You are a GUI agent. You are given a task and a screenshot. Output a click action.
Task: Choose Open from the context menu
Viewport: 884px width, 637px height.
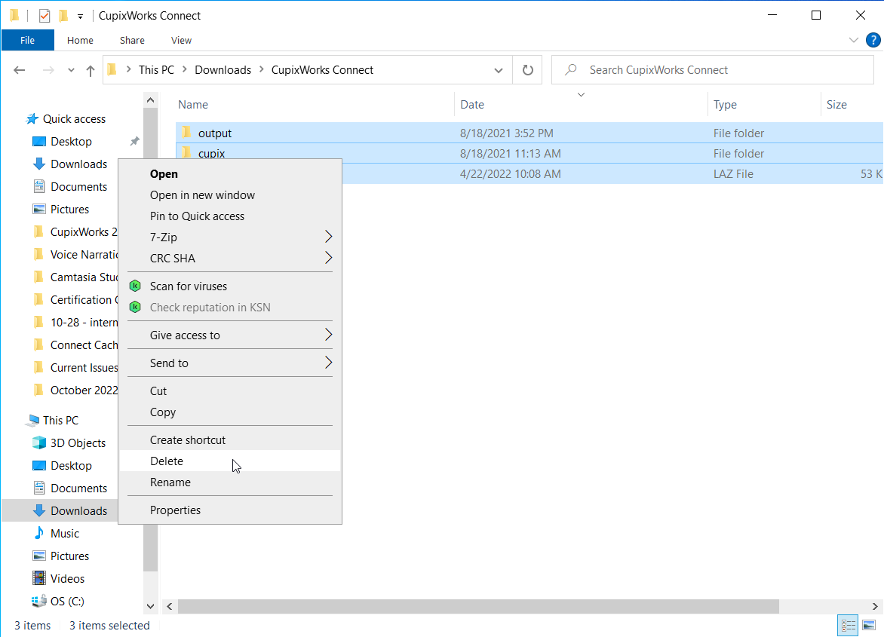click(x=230, y=173)
